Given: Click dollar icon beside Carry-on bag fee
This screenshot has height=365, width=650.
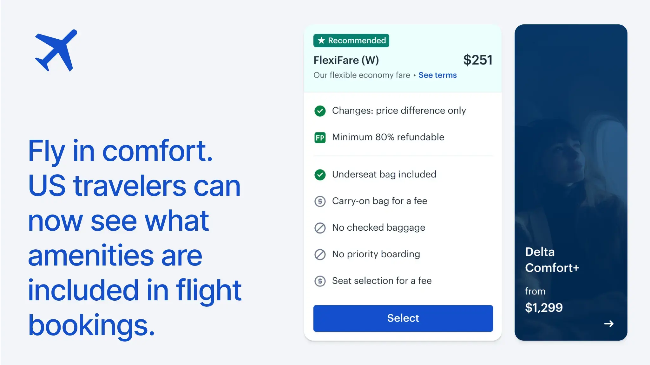Looking at the screenshot, I should tap(320, 201).
